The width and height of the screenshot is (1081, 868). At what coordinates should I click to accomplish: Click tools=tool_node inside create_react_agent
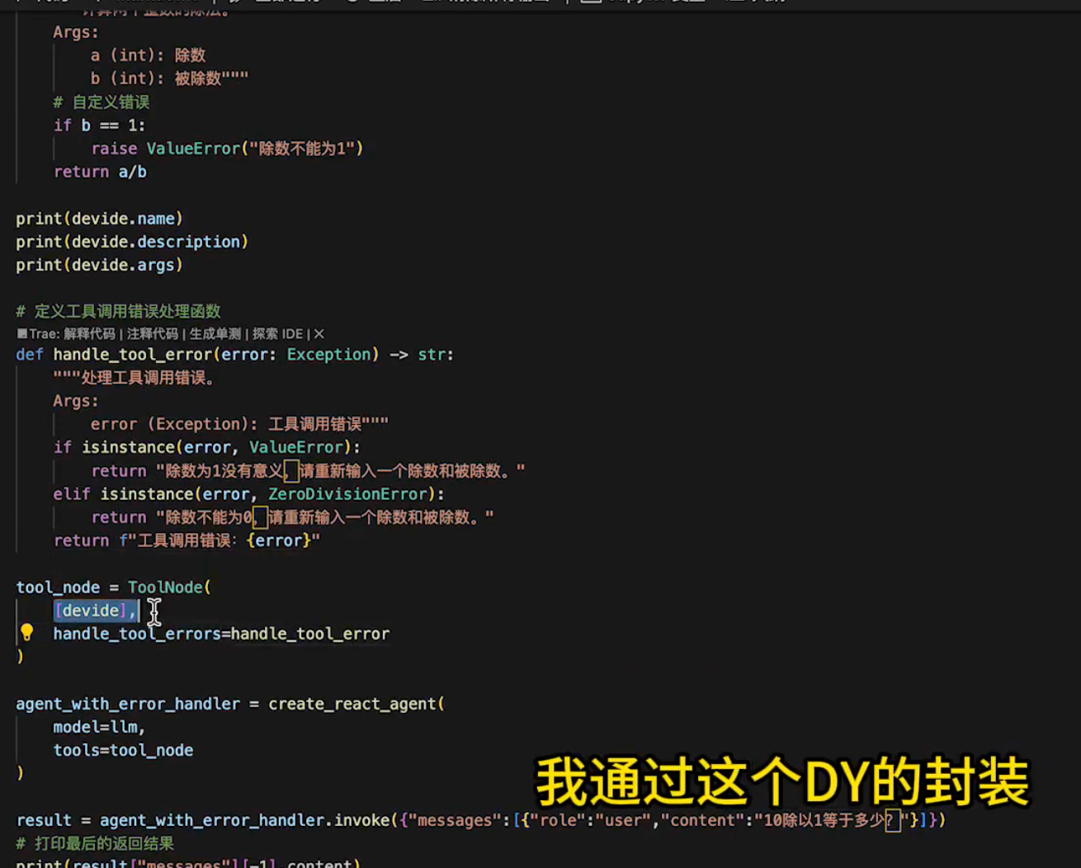pyautogui.click(x=124, y=750)
